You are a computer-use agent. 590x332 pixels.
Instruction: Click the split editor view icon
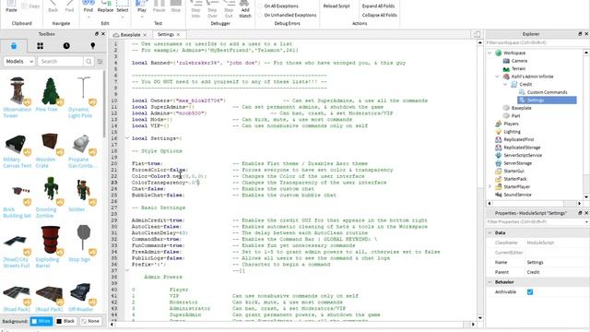point(478,34)
